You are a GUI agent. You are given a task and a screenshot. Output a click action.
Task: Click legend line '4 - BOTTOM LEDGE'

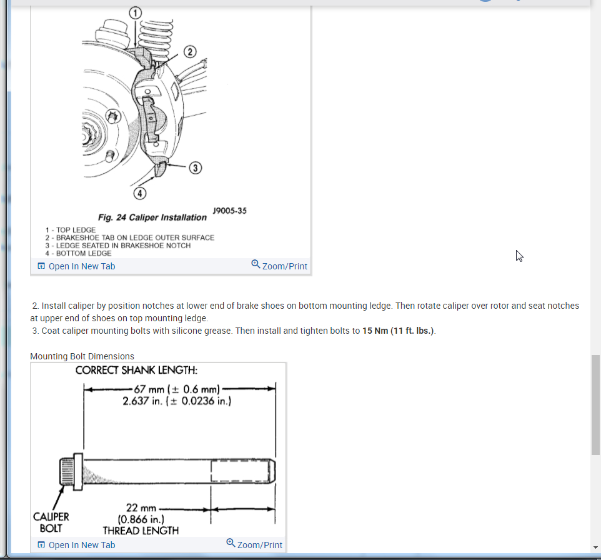pos(78,253)
